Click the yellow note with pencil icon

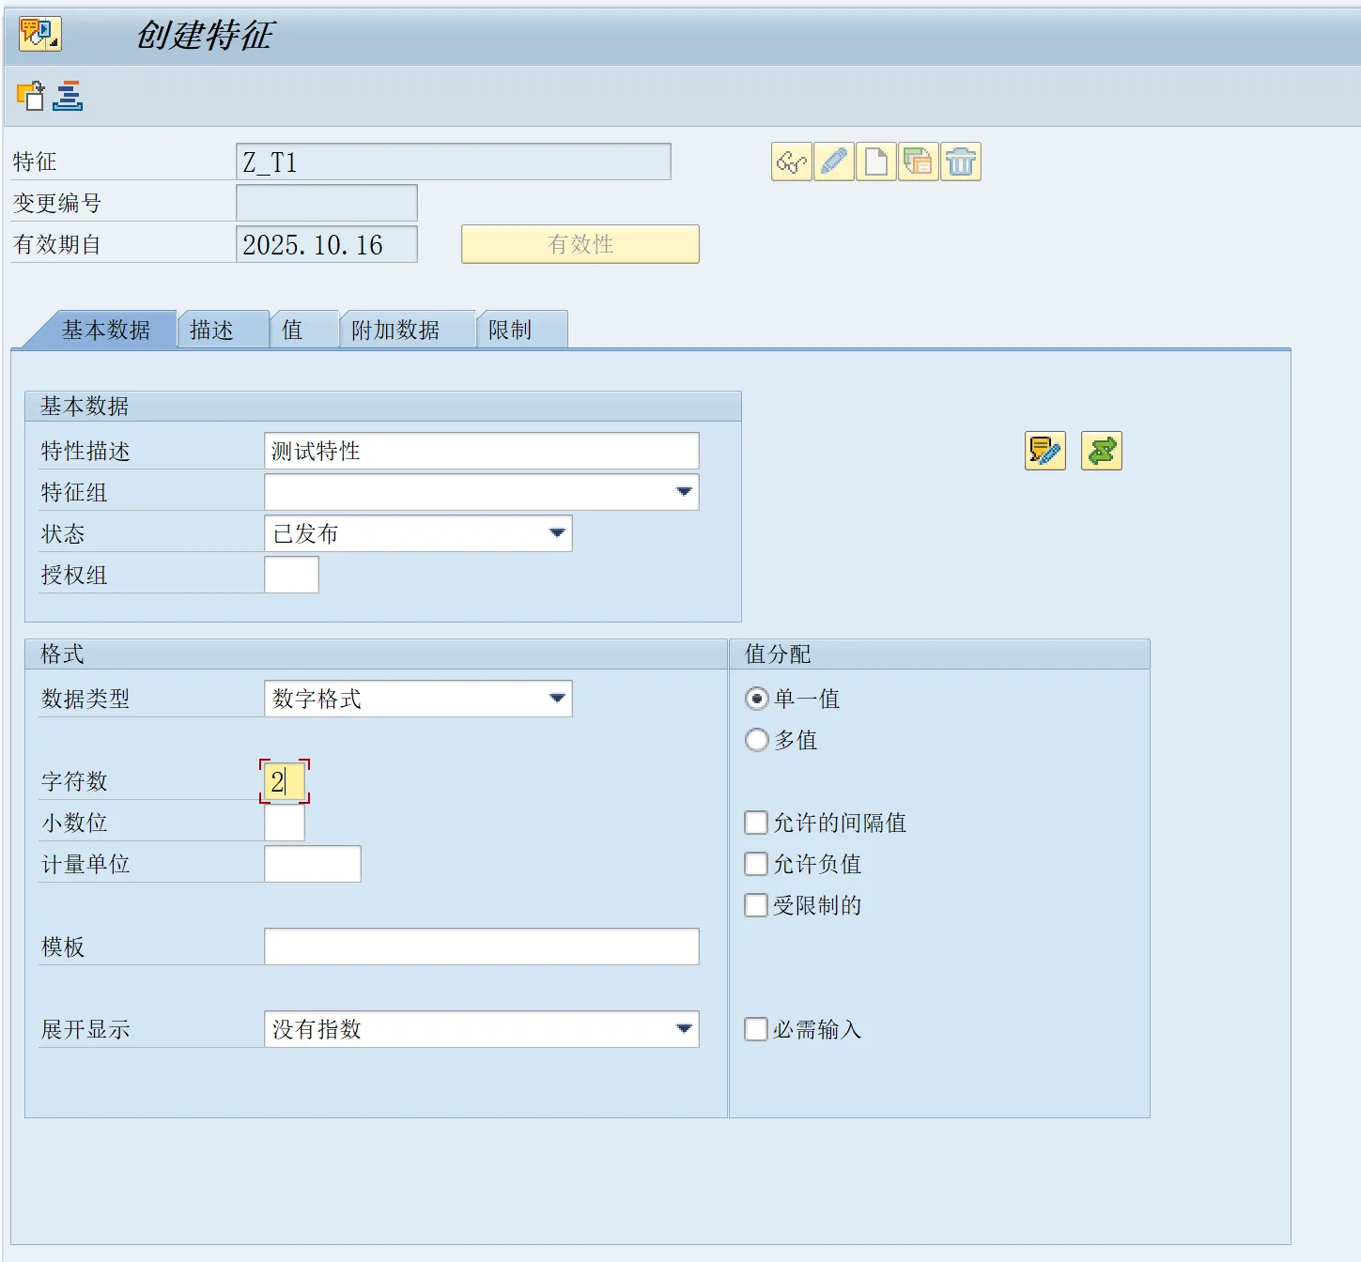1044,452
